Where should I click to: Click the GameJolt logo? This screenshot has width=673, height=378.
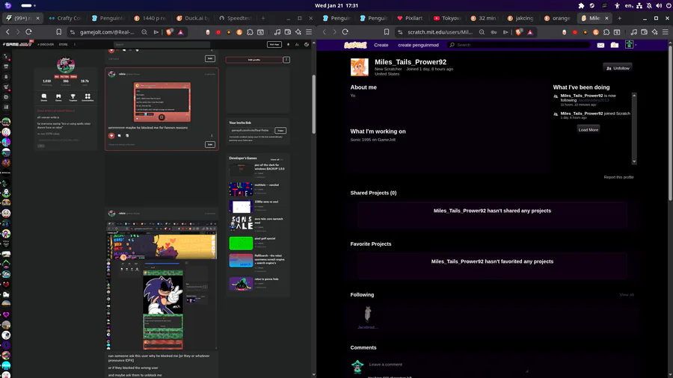click(x=17, y=44)
